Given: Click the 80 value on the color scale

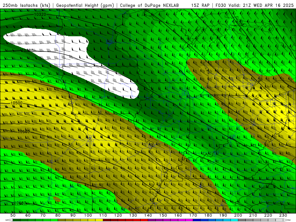Looking at the screenshot, I should pos(58,215).
